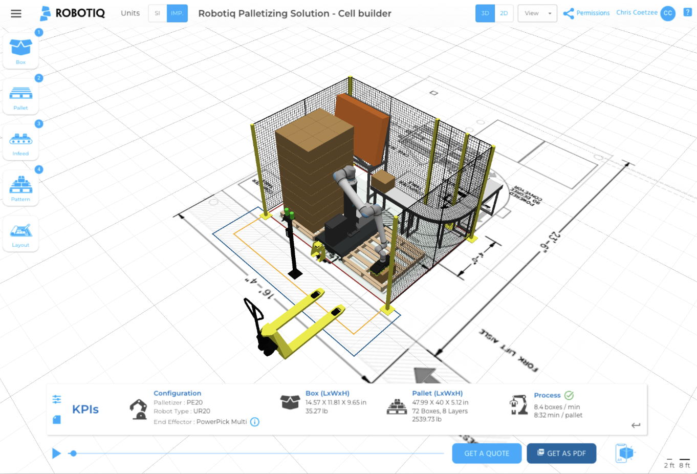Click the KPI document icon
Viewport: 697px width, 474px height.
pos(57,419)
